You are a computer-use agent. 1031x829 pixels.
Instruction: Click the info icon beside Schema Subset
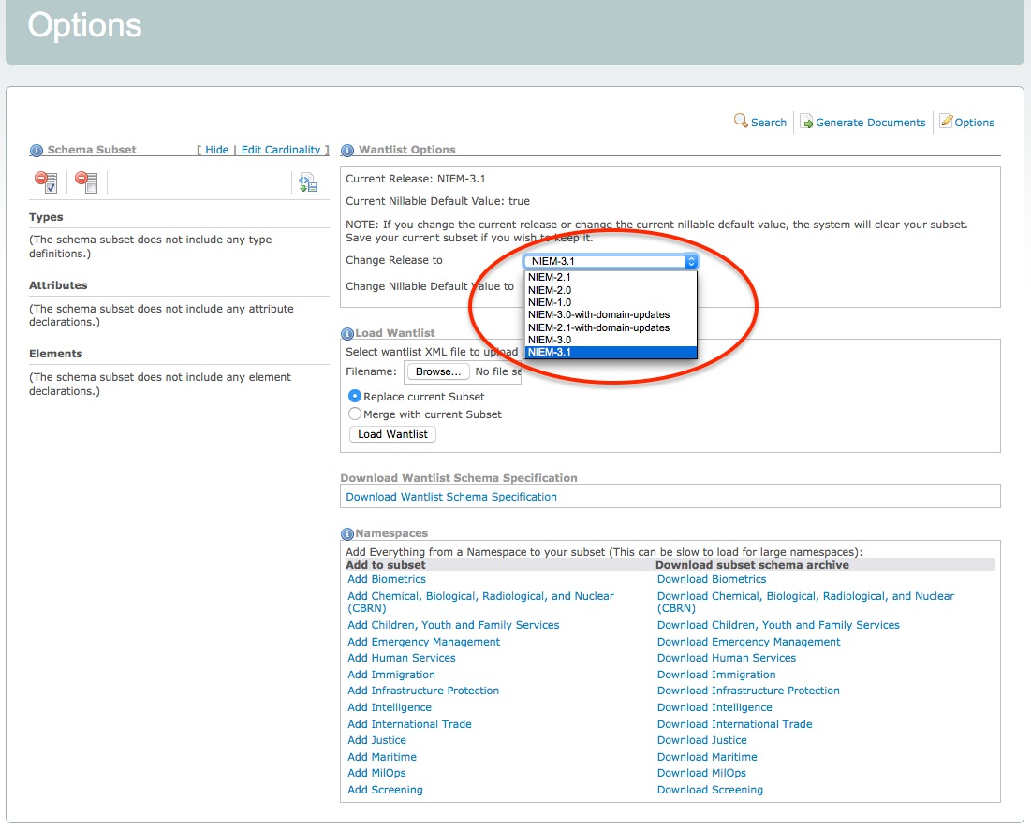point(37,150)
